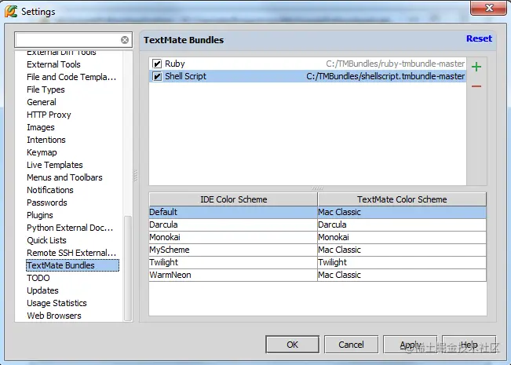Image resolution: width=511 pixels, height=365 pixels.
Task: Click the ruby-tmbundle-master path text
Action: (396, 64)
